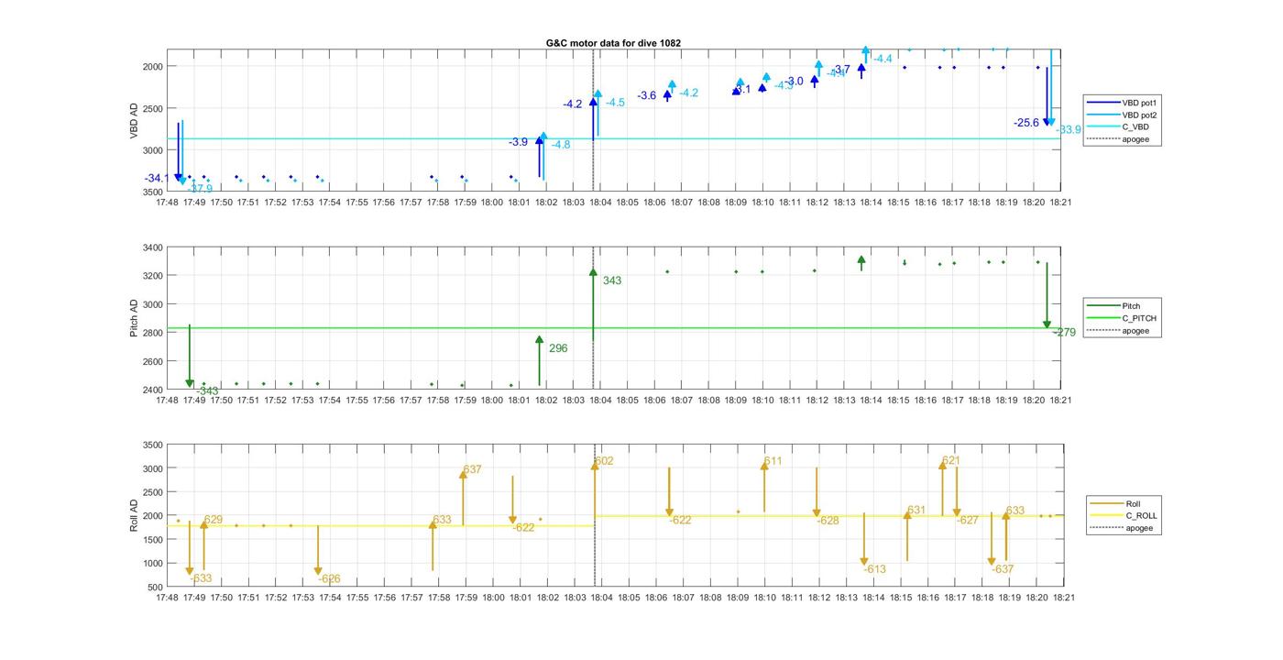Click the '-3.7' VBD data label
Viewport: 1283px width, 660px height.
pyautogui.click(x=841, y=70)
